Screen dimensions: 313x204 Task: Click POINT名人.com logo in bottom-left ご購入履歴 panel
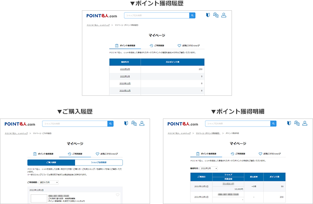coord(20,124)
